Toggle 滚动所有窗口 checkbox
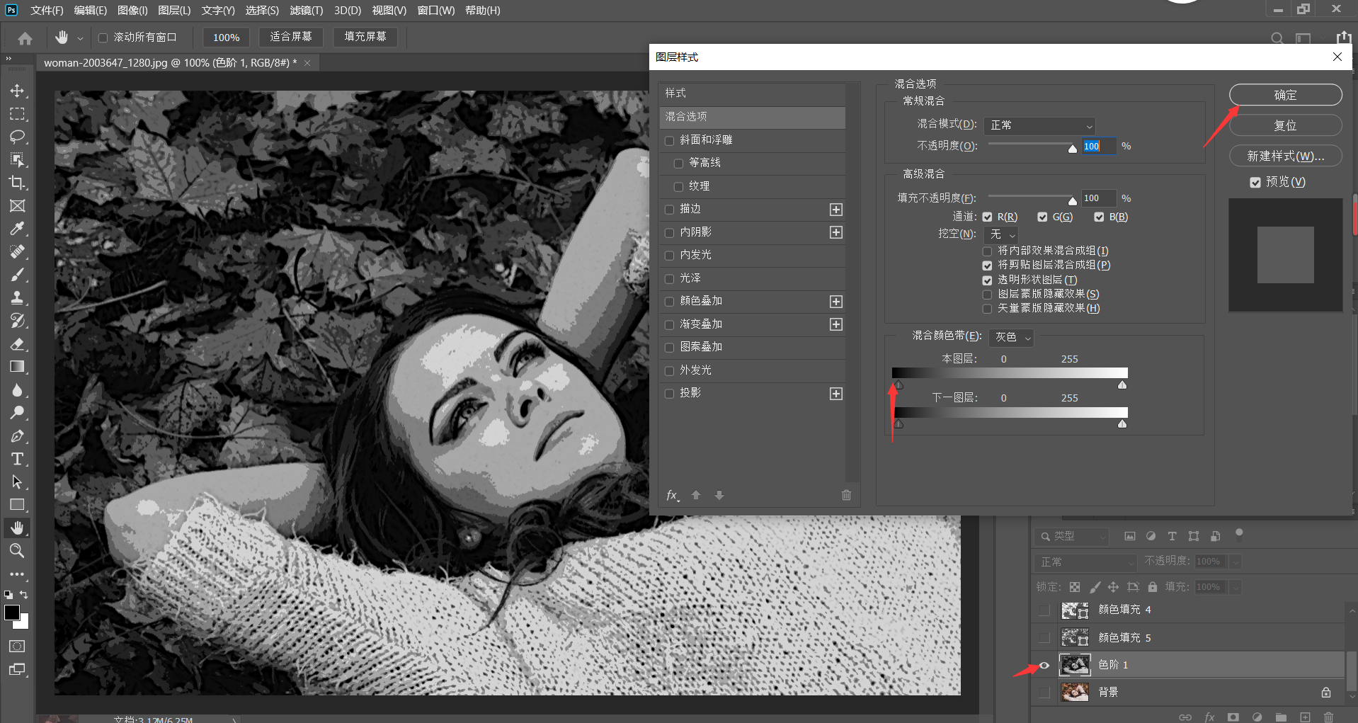 tap(103, 38)
